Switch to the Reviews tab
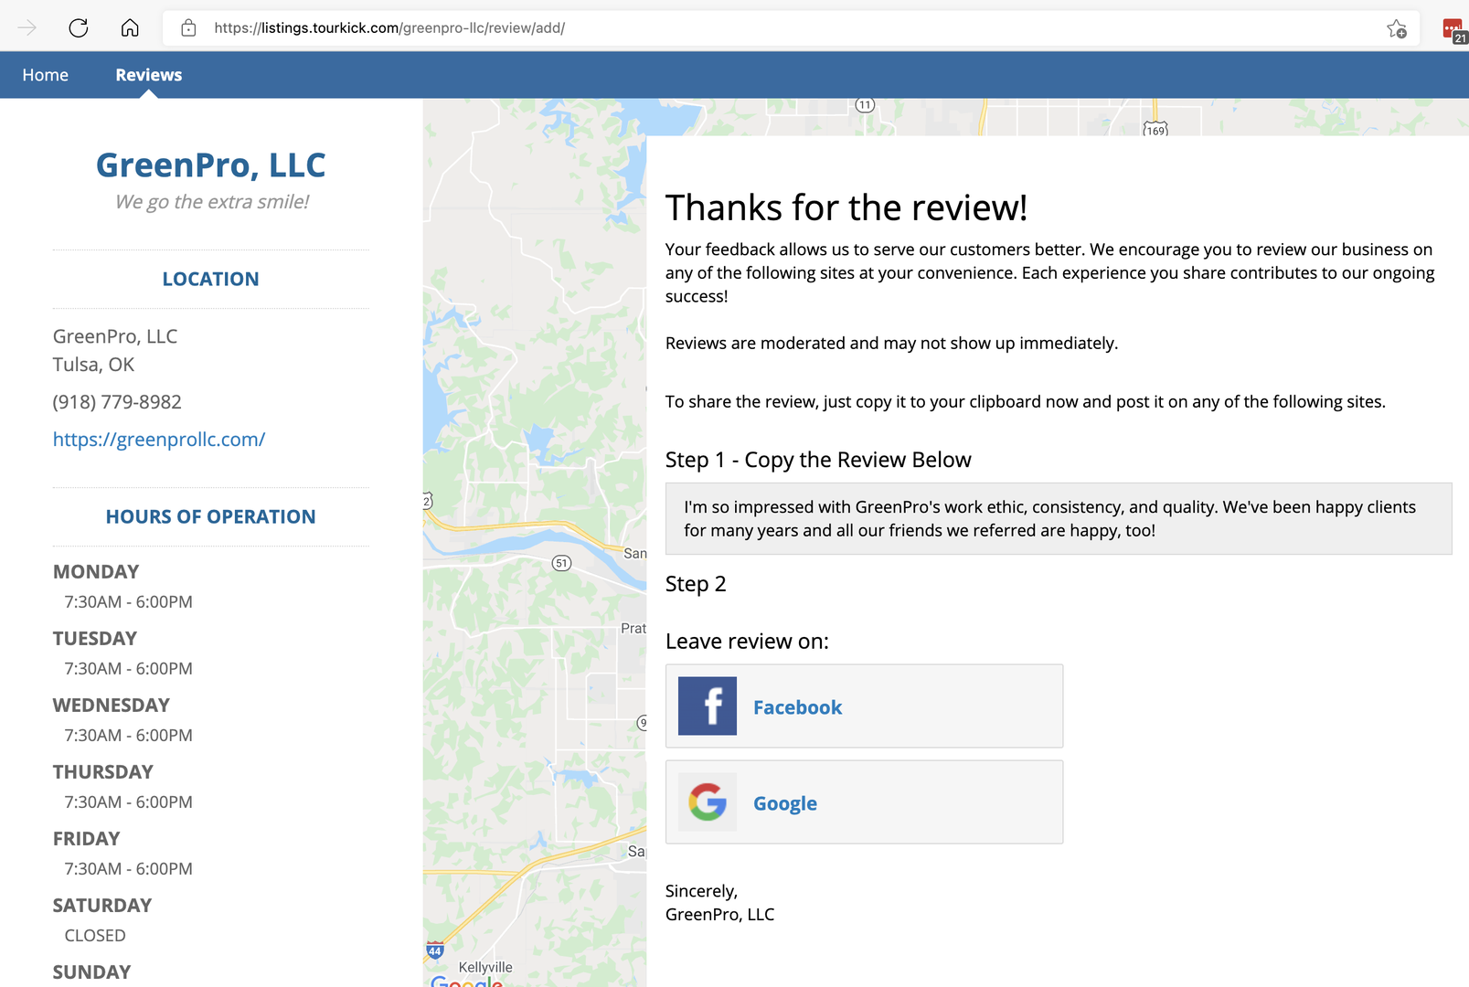The image size is (1469, 987). coord(149,75)
